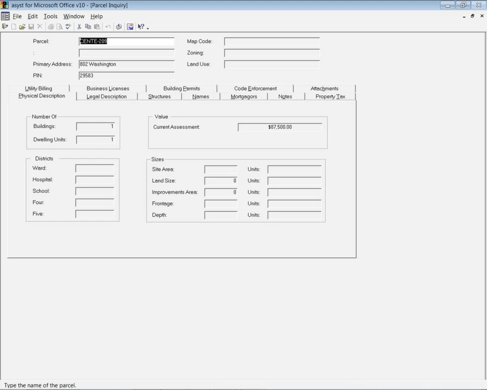Click the Zoning field
This screenshot has width=487, height=390.
pyautogui.click(x=272, y=53)
